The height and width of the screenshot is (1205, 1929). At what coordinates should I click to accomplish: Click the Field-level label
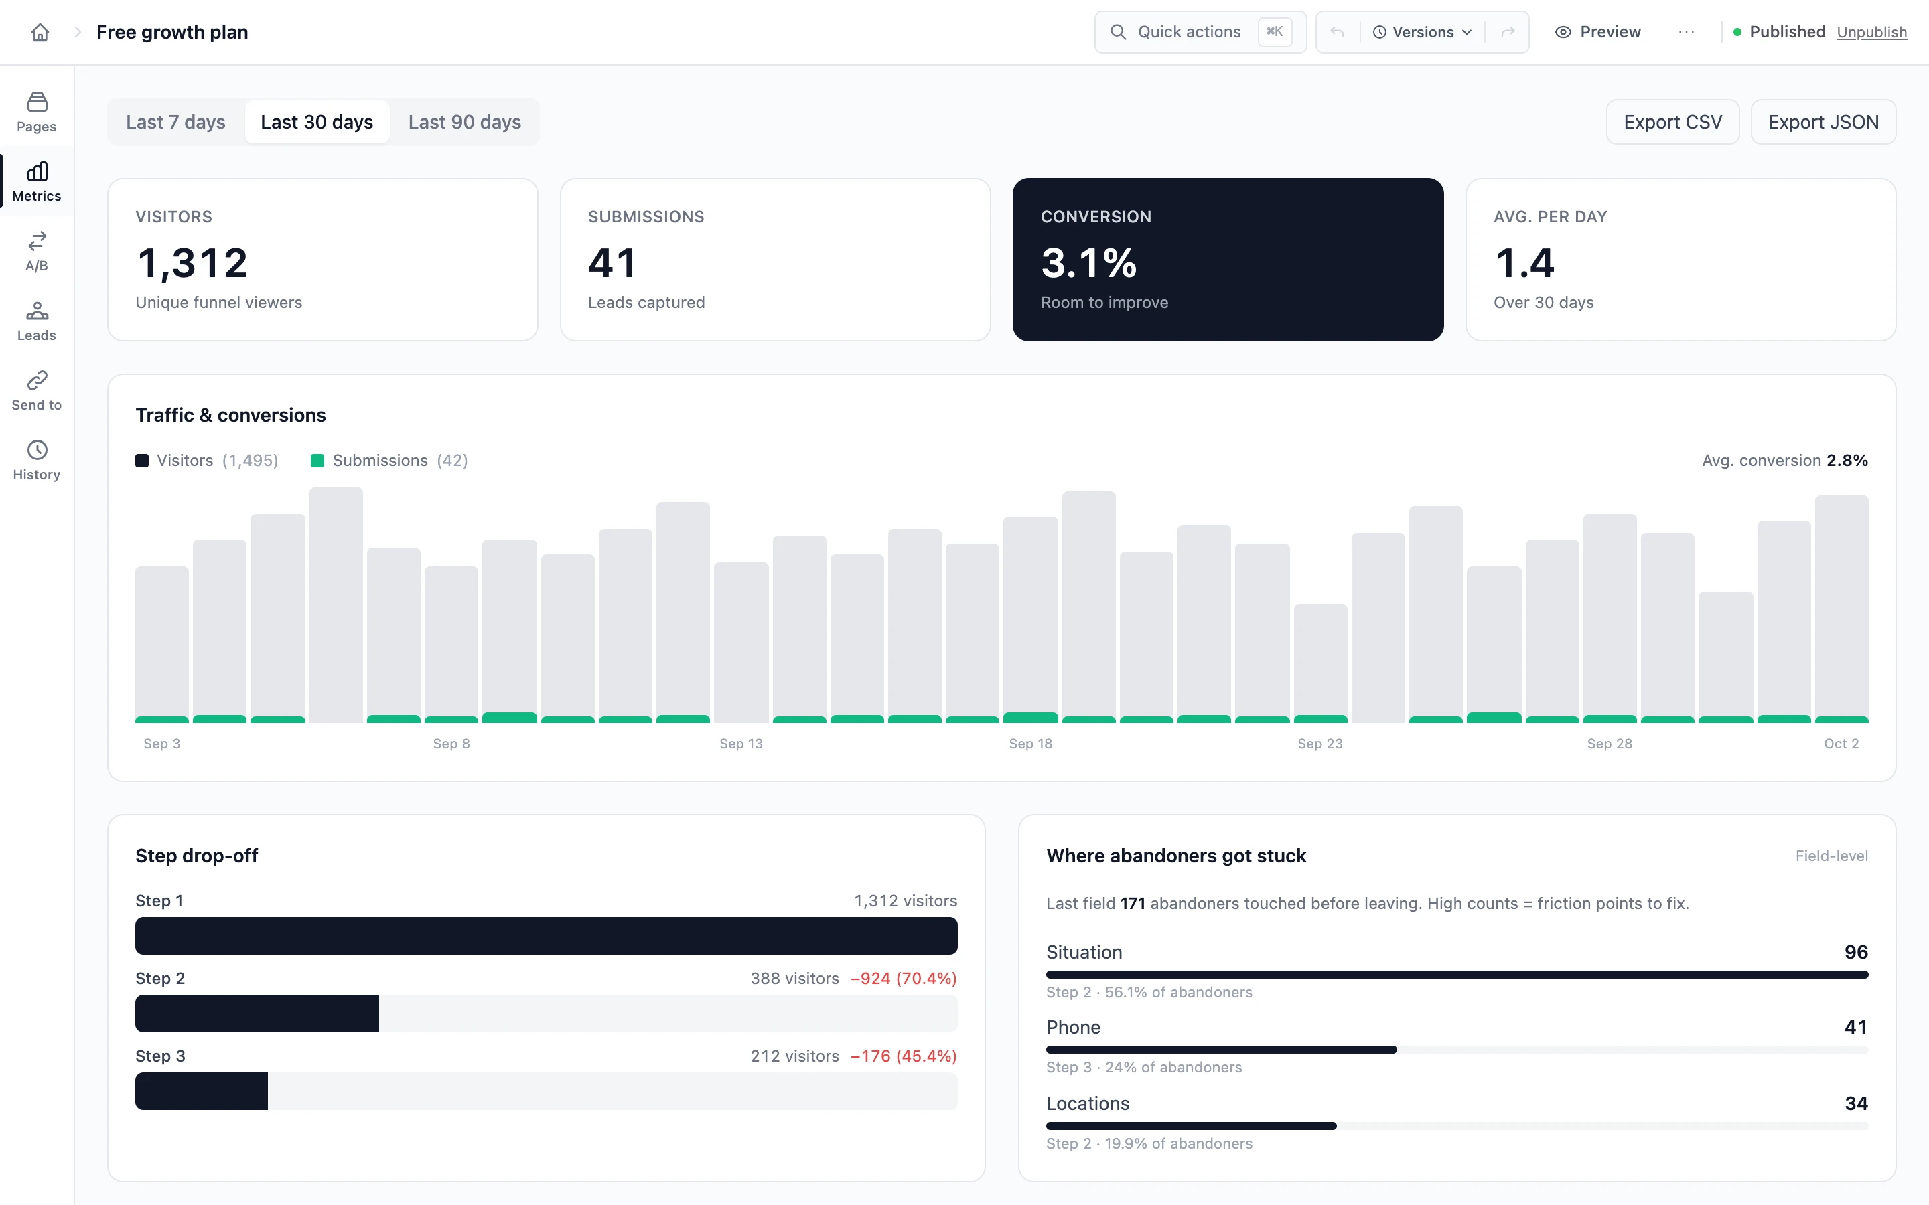(1831, 856)
